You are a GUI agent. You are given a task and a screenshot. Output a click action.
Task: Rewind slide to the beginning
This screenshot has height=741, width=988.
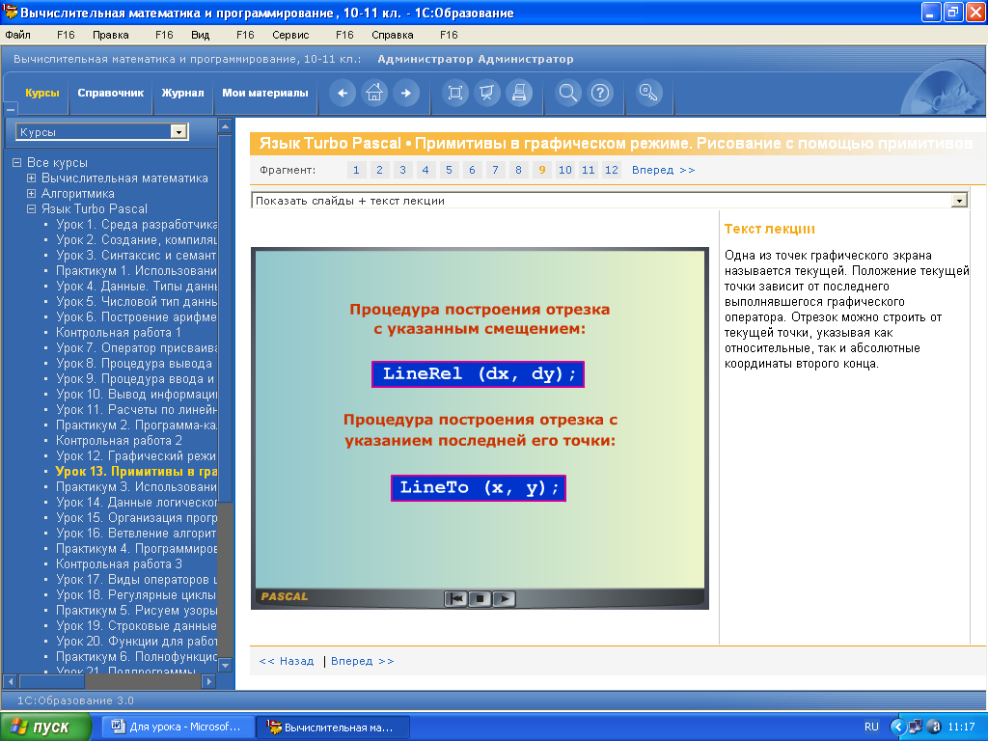(455, 598)
